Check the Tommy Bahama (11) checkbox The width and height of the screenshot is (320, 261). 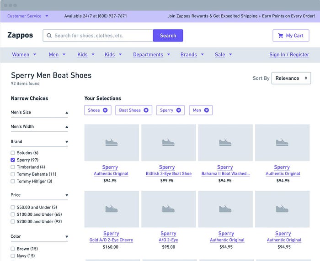pos(13,174)
